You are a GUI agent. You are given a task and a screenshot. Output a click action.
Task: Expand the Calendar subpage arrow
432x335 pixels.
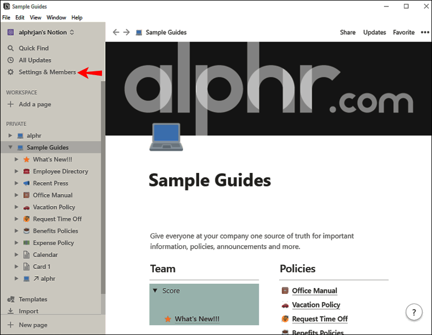17,254
